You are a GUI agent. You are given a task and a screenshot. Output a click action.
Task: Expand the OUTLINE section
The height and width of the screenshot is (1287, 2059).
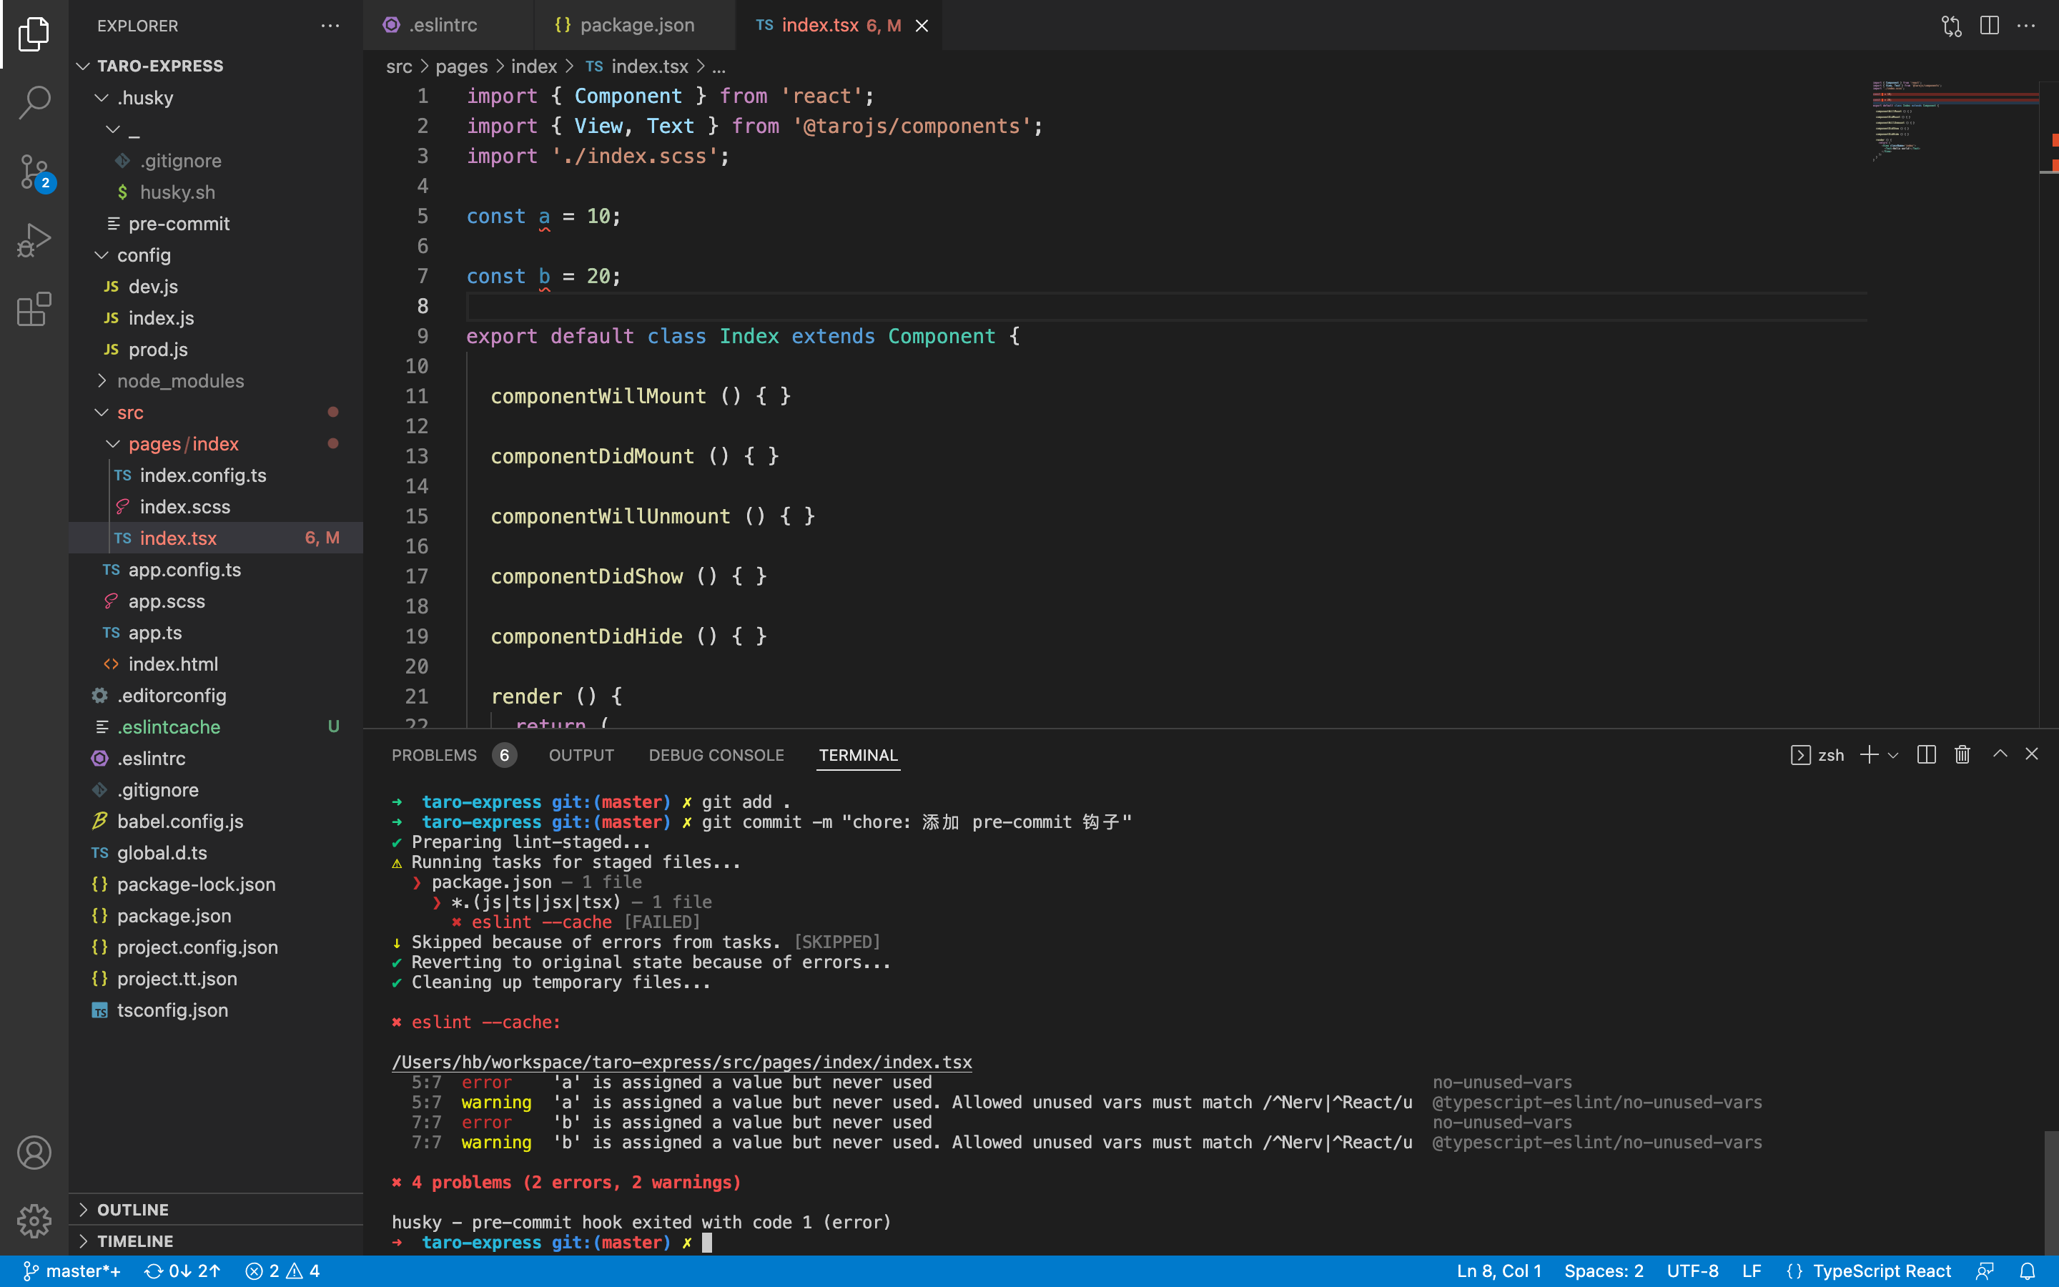click(x=216, y=1210)
